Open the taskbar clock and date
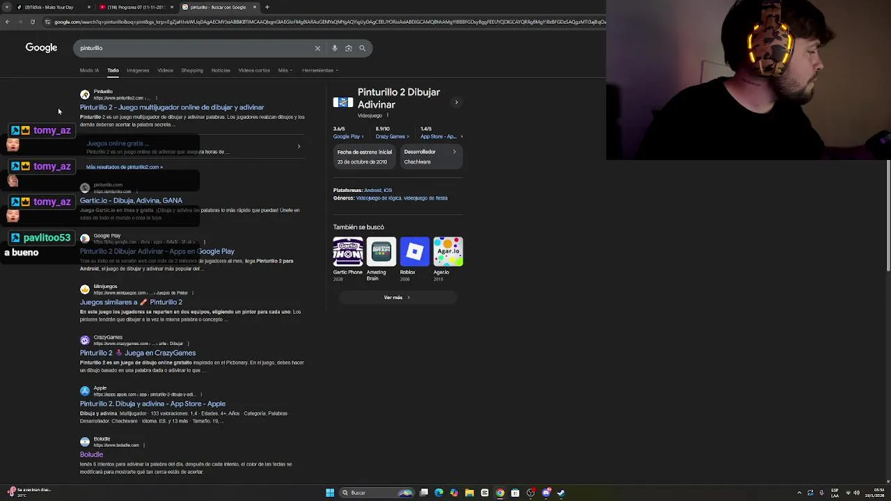Viewport: 891px width, 501px height. point(874,493)
